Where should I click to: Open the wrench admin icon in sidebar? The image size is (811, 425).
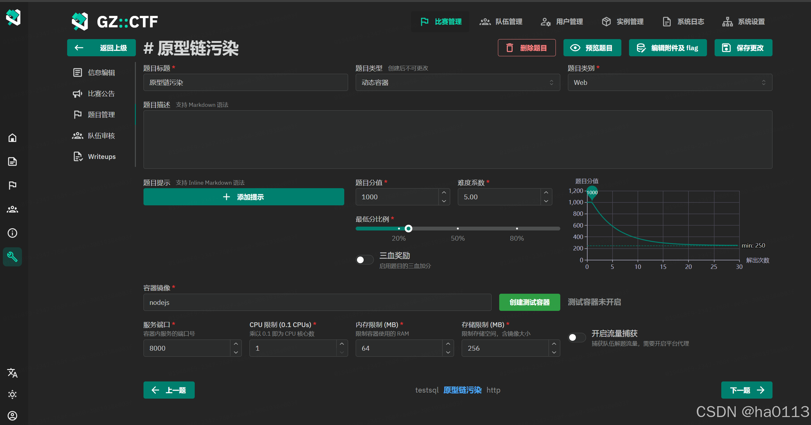12,257
